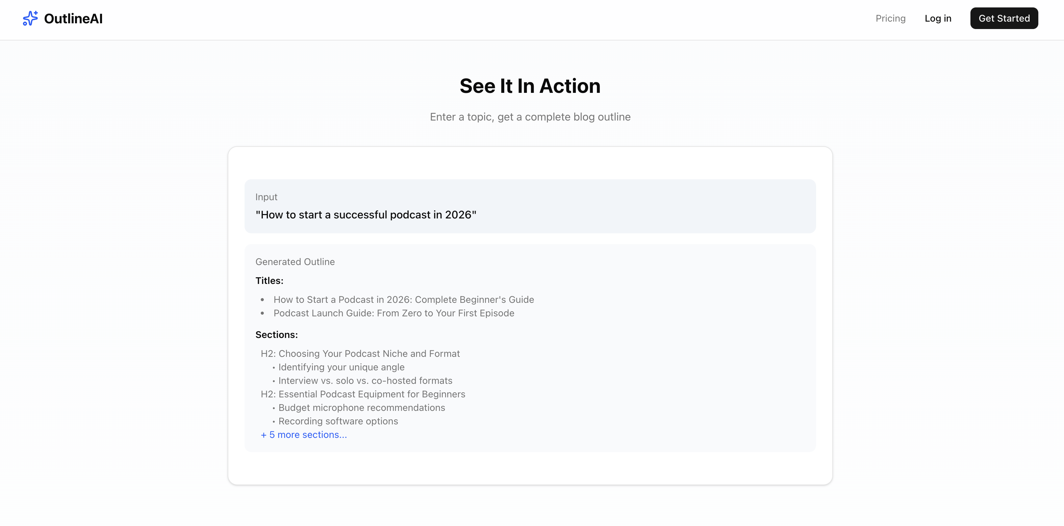The width and height of the screenshot is (1064, 526).
Task: Click the OutlineAI sparkle logo icon
Action: point(30,18)
